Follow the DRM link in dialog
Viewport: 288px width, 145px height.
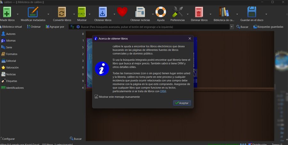163,91
